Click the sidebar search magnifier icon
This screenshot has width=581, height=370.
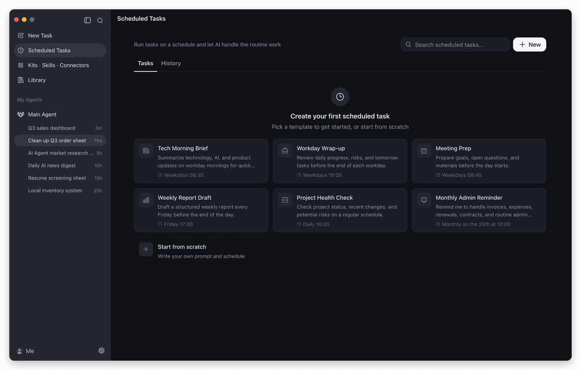click(x=100, y=20)
